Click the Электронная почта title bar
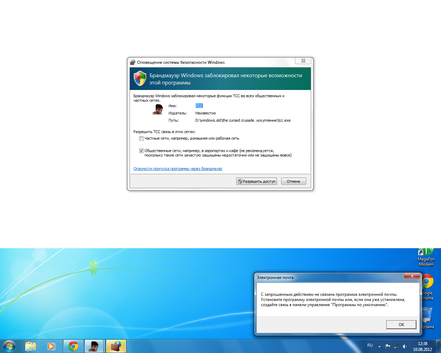441x353 pixels. (329, 277)
